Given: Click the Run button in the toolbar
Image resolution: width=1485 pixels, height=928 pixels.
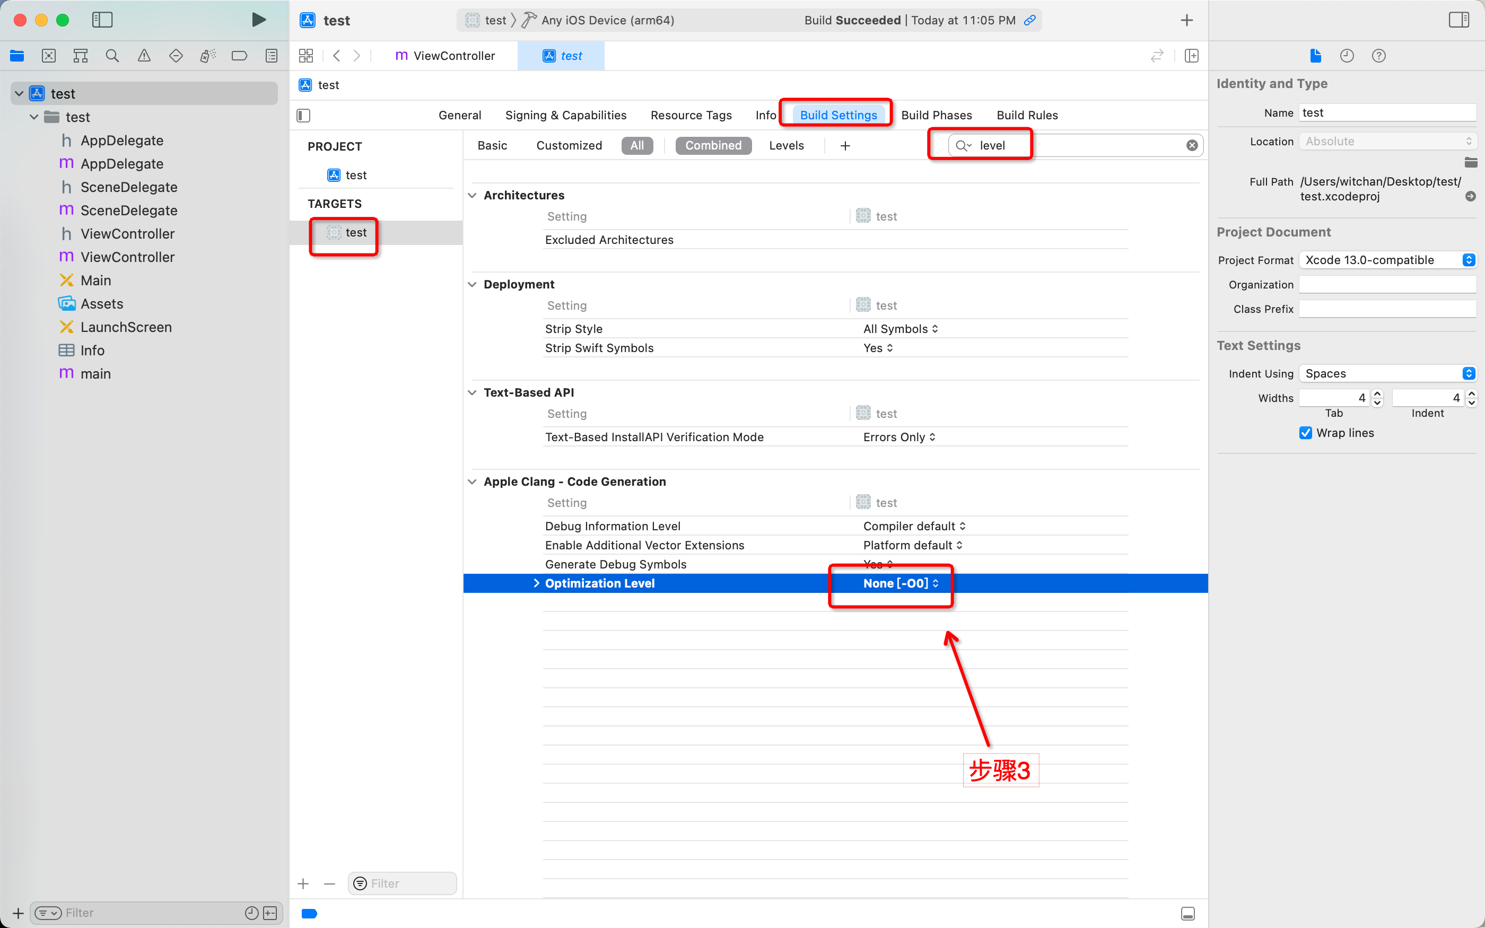Looking at the screenshot, I should tap(258, 20).
